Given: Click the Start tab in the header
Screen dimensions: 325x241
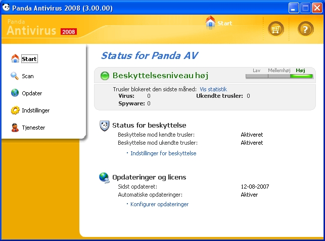Looking at the screenshot, I should (219, 23).
